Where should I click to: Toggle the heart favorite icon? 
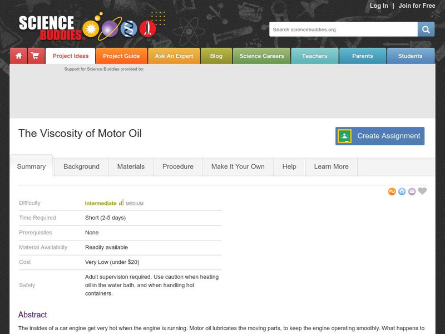(423, 190)
